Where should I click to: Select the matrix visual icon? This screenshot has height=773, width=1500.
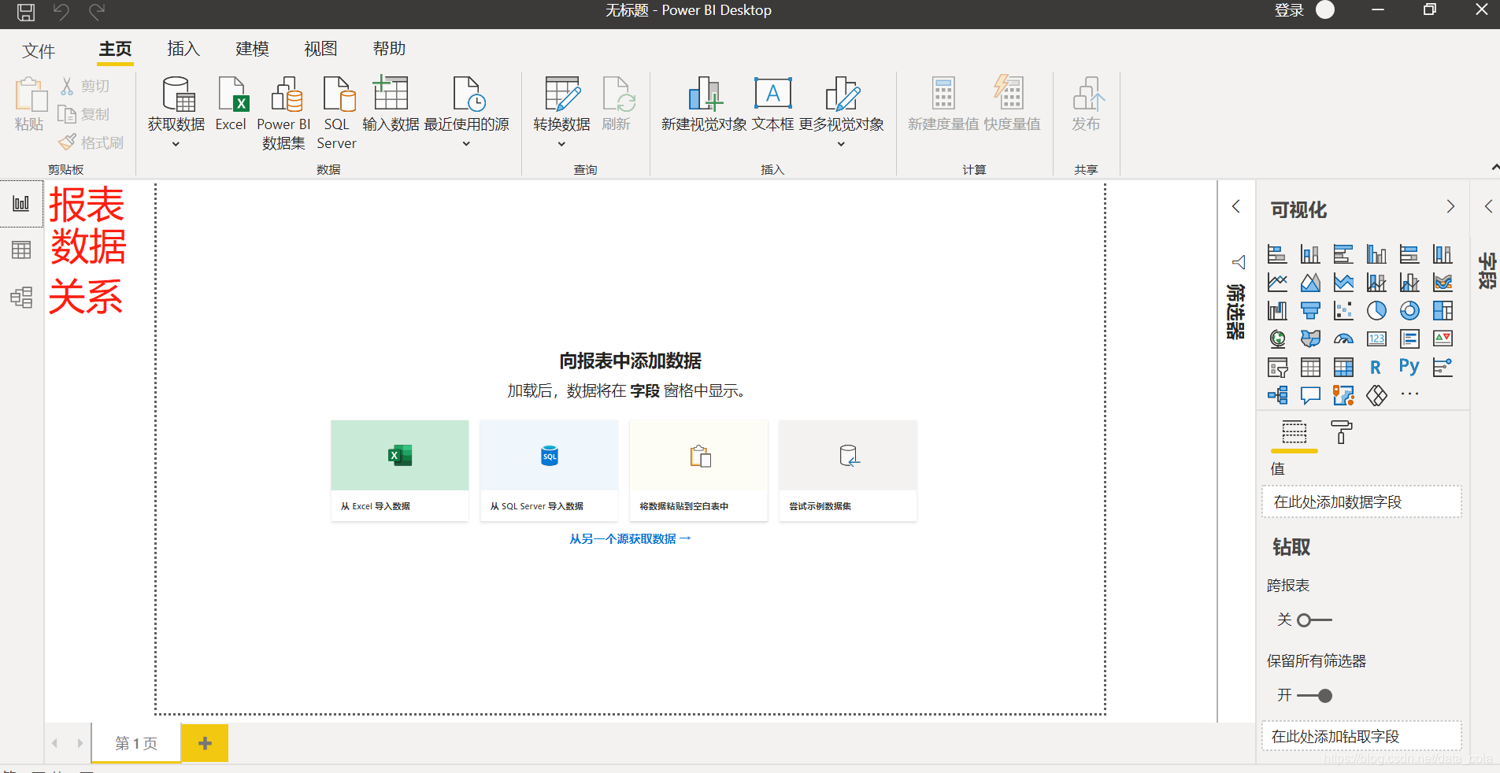coord(1343,367)
